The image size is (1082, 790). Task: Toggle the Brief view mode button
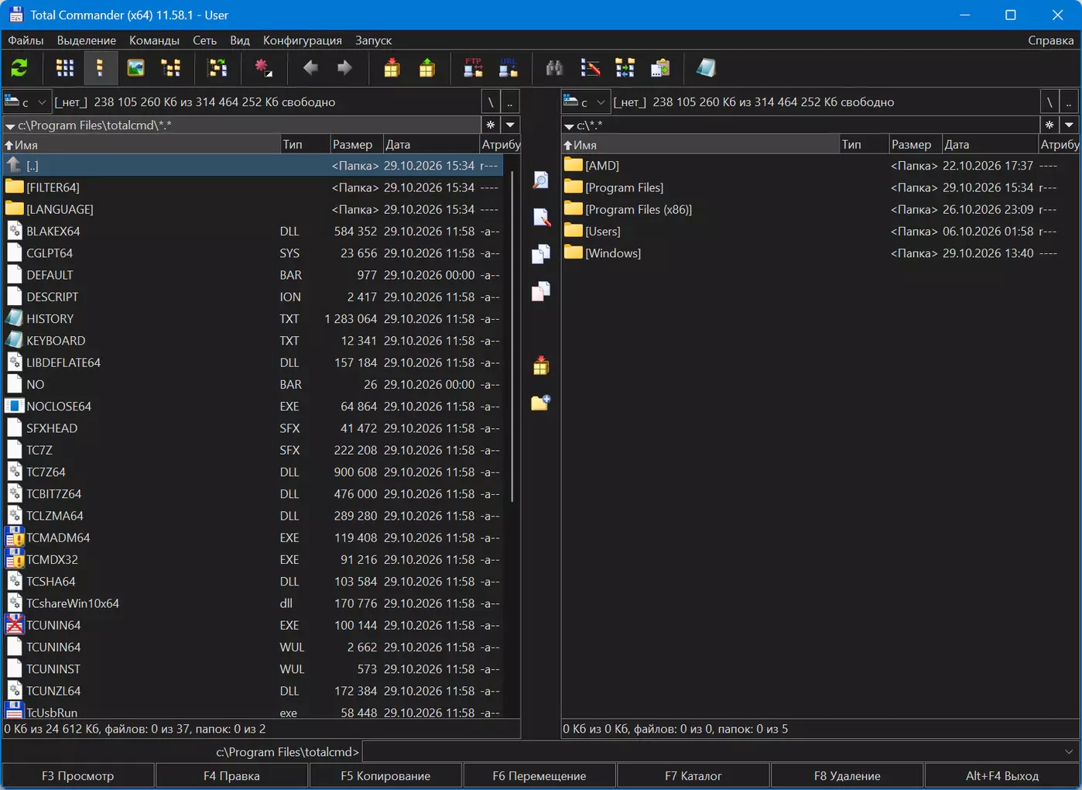tap(65, 68)
